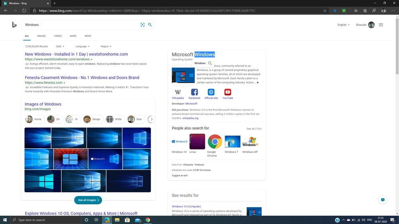
Task: Open Task View on taskbar
Action: pyautogui.click(x=96, y=220)
